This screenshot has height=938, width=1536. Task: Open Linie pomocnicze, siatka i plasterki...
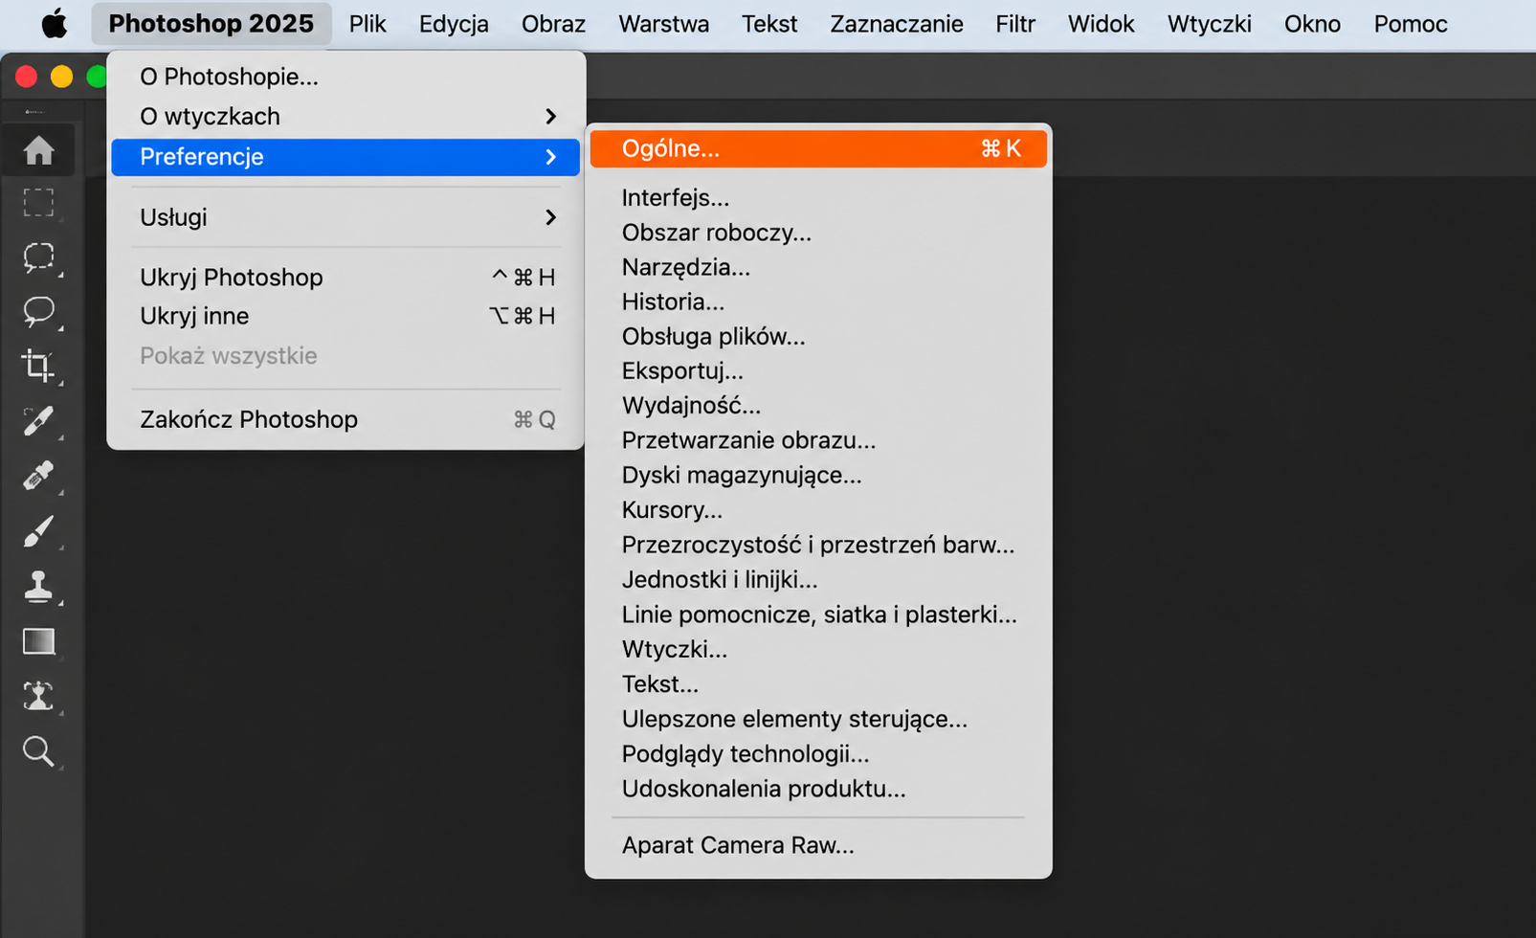(x=818, y=614)
